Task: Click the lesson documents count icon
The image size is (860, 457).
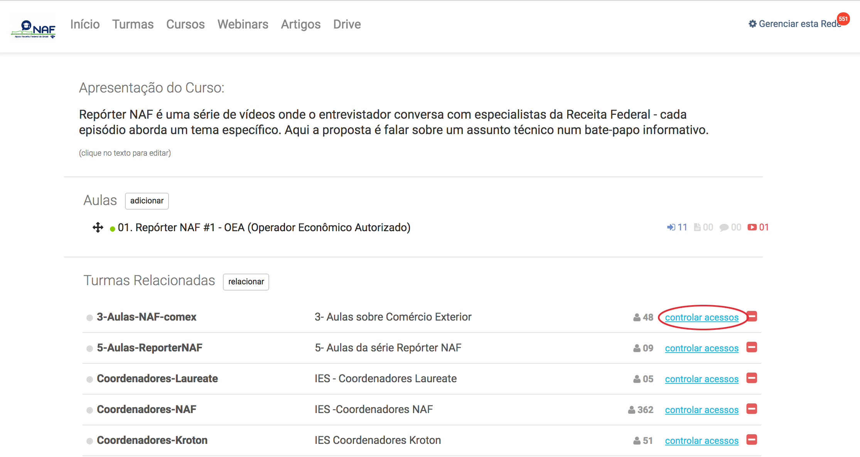Action: pyautogui.click(x=697, y=227)
